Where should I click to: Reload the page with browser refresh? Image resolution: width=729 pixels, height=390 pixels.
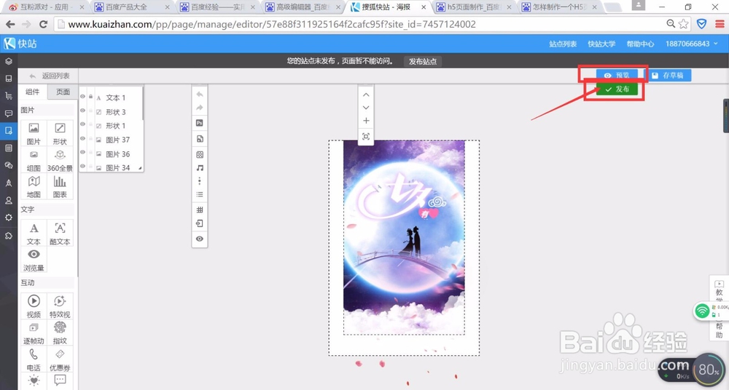point(43,24)
